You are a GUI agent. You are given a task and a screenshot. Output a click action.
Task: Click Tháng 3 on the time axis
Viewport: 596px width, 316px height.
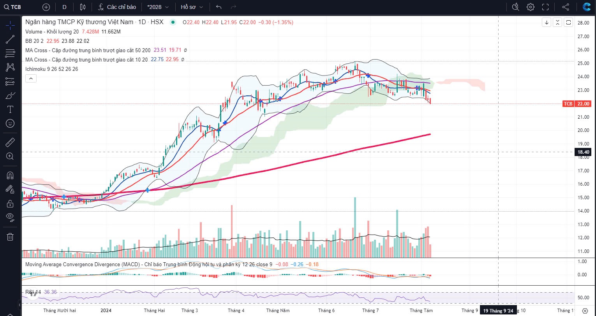tap(189, 311)
